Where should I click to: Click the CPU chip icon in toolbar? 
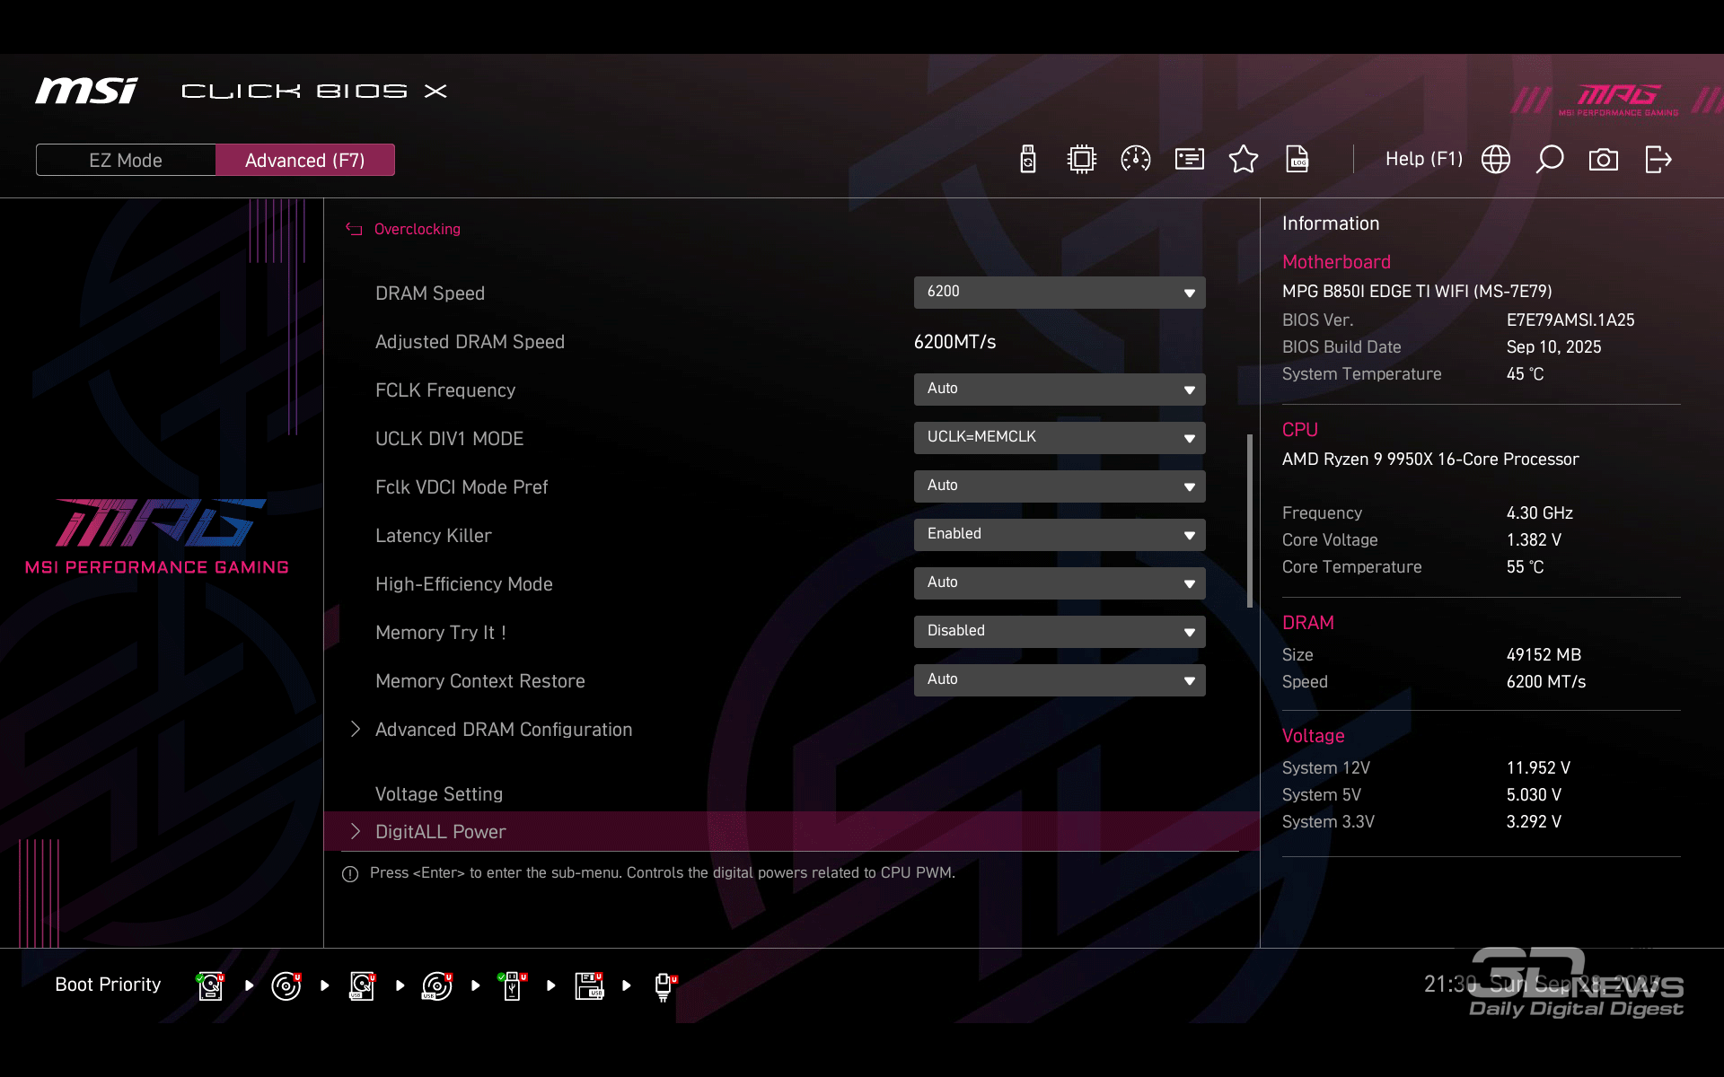pos(1082,160)
